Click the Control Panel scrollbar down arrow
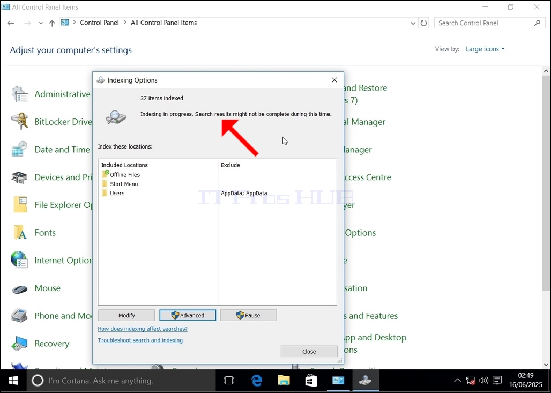This screenshot has height=393, width=551. click(x=546, y=365)
